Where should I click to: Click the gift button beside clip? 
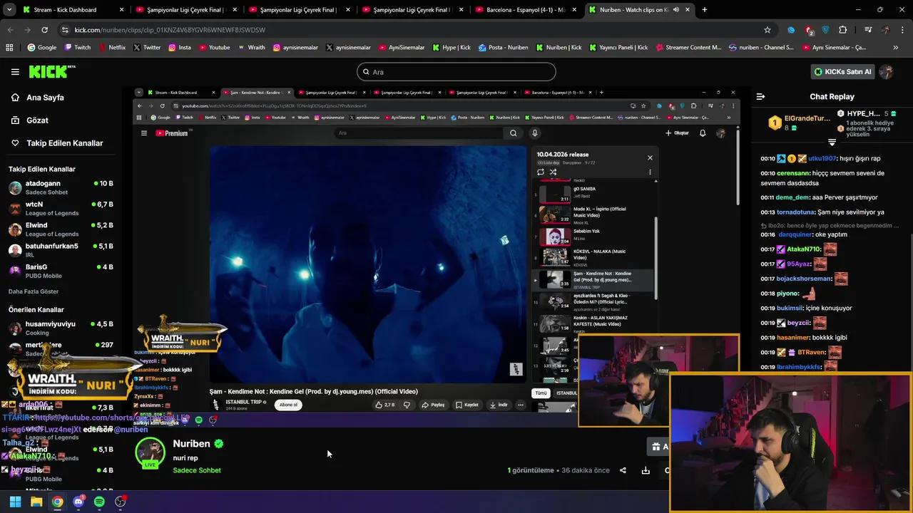[x=658, y=447]
